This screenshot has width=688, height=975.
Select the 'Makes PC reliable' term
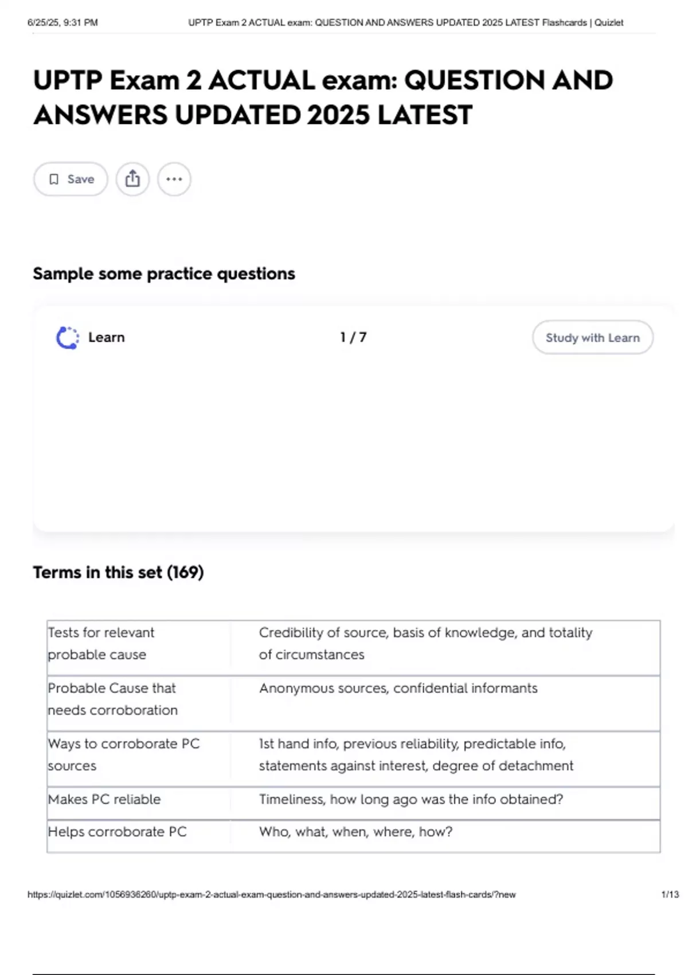[104, 799]
